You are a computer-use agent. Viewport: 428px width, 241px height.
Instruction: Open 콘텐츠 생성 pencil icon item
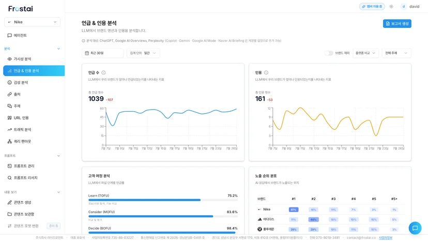click(9, 202)
